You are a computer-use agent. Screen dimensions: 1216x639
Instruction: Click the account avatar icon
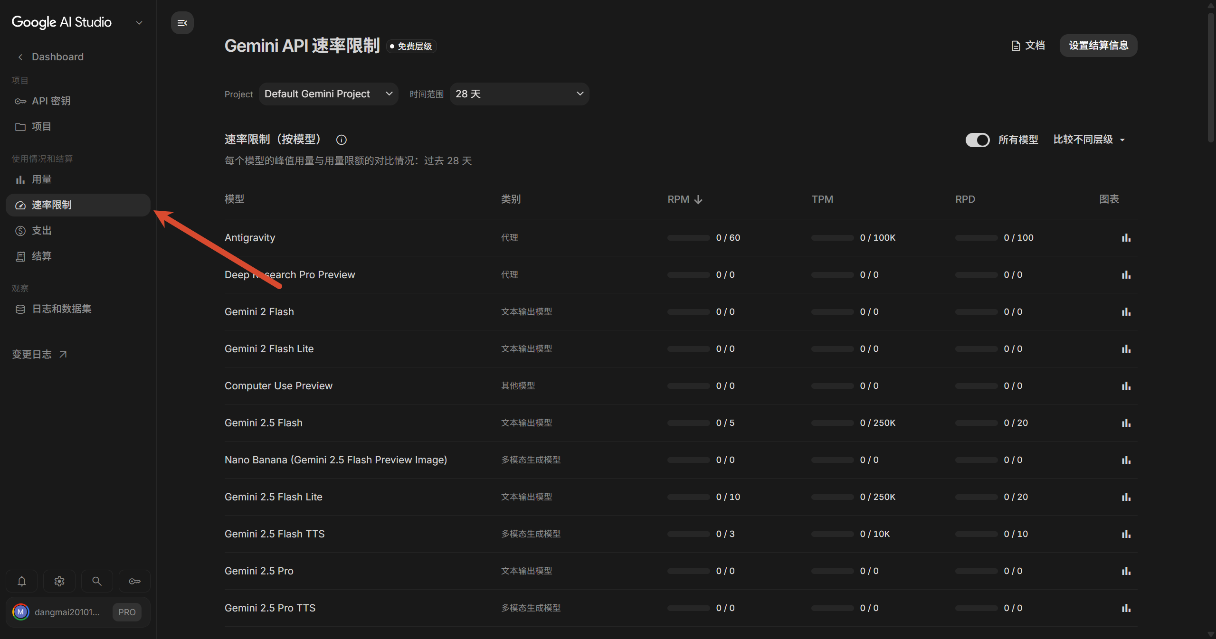20,612
